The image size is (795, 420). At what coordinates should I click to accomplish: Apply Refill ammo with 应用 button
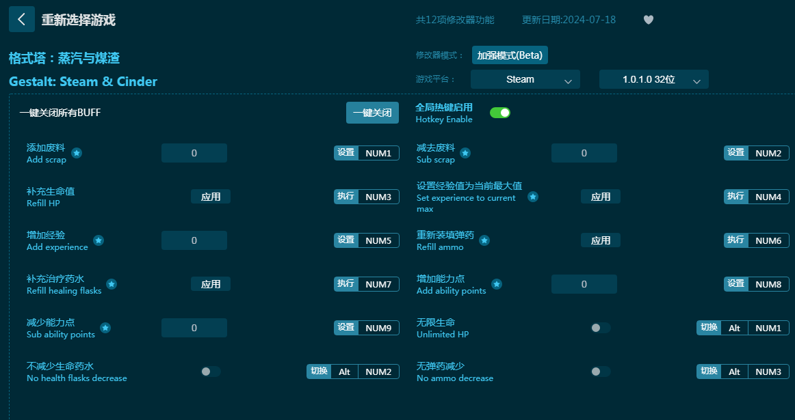pos(601,240)
